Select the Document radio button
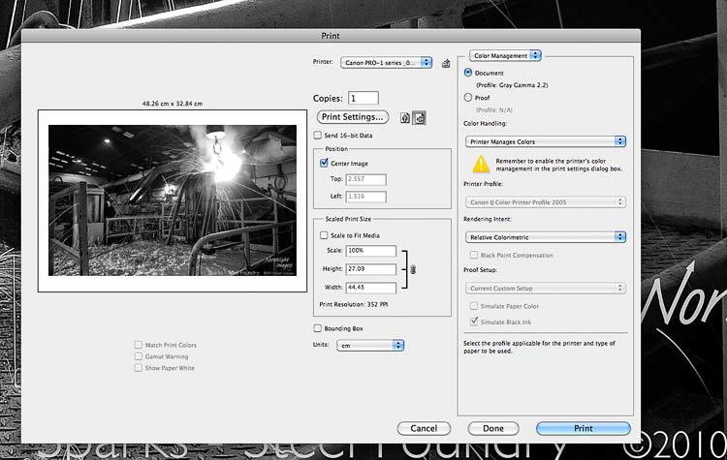Viewport: 727px width, 460px height. (468, 73)
